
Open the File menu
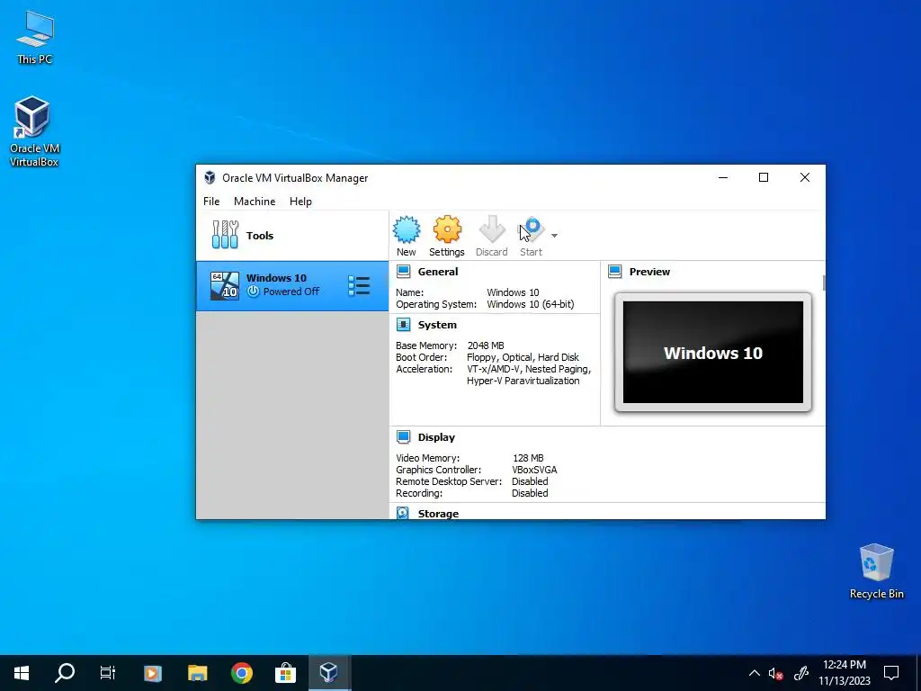coord(211,202)
